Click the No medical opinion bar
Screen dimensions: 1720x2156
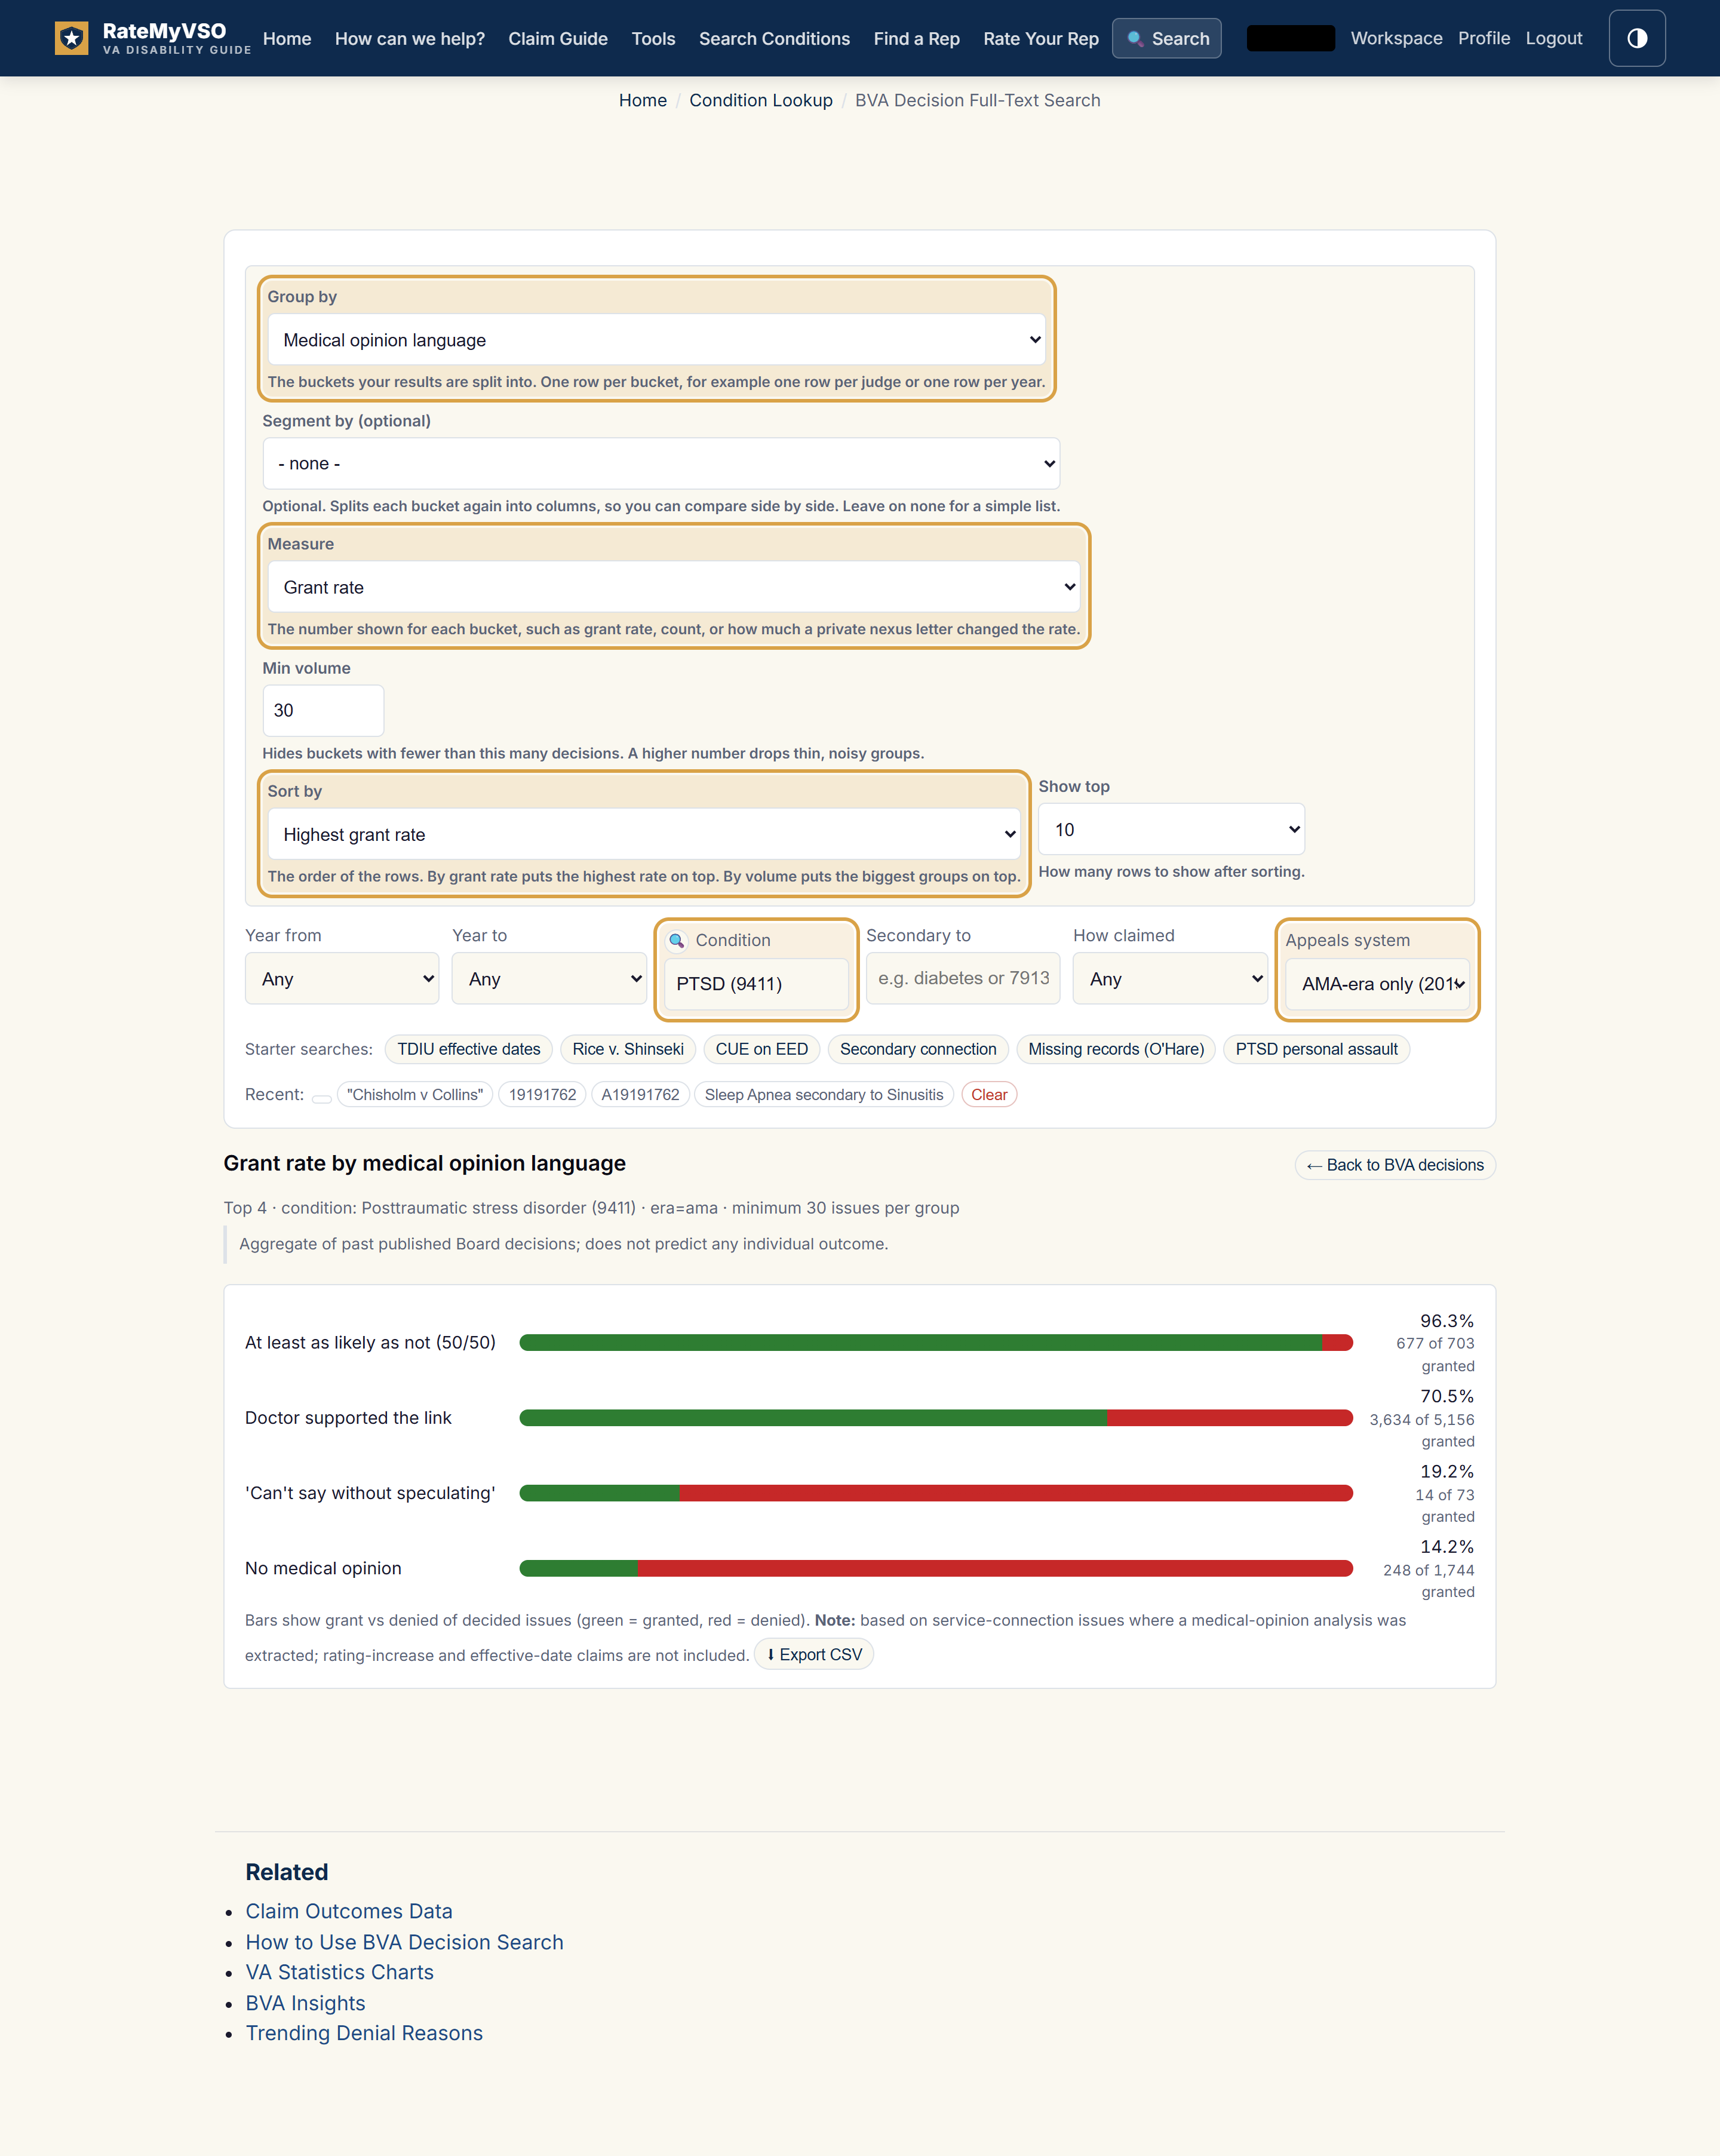point(936,1568)
